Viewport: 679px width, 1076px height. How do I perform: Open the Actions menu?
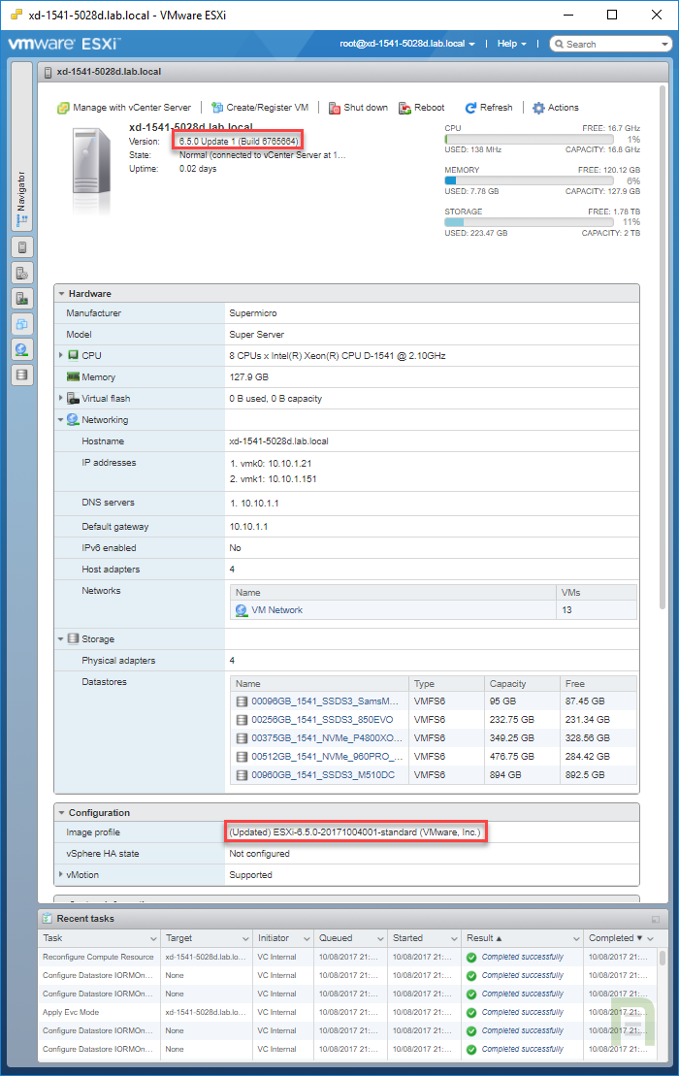tap(555, 108)
